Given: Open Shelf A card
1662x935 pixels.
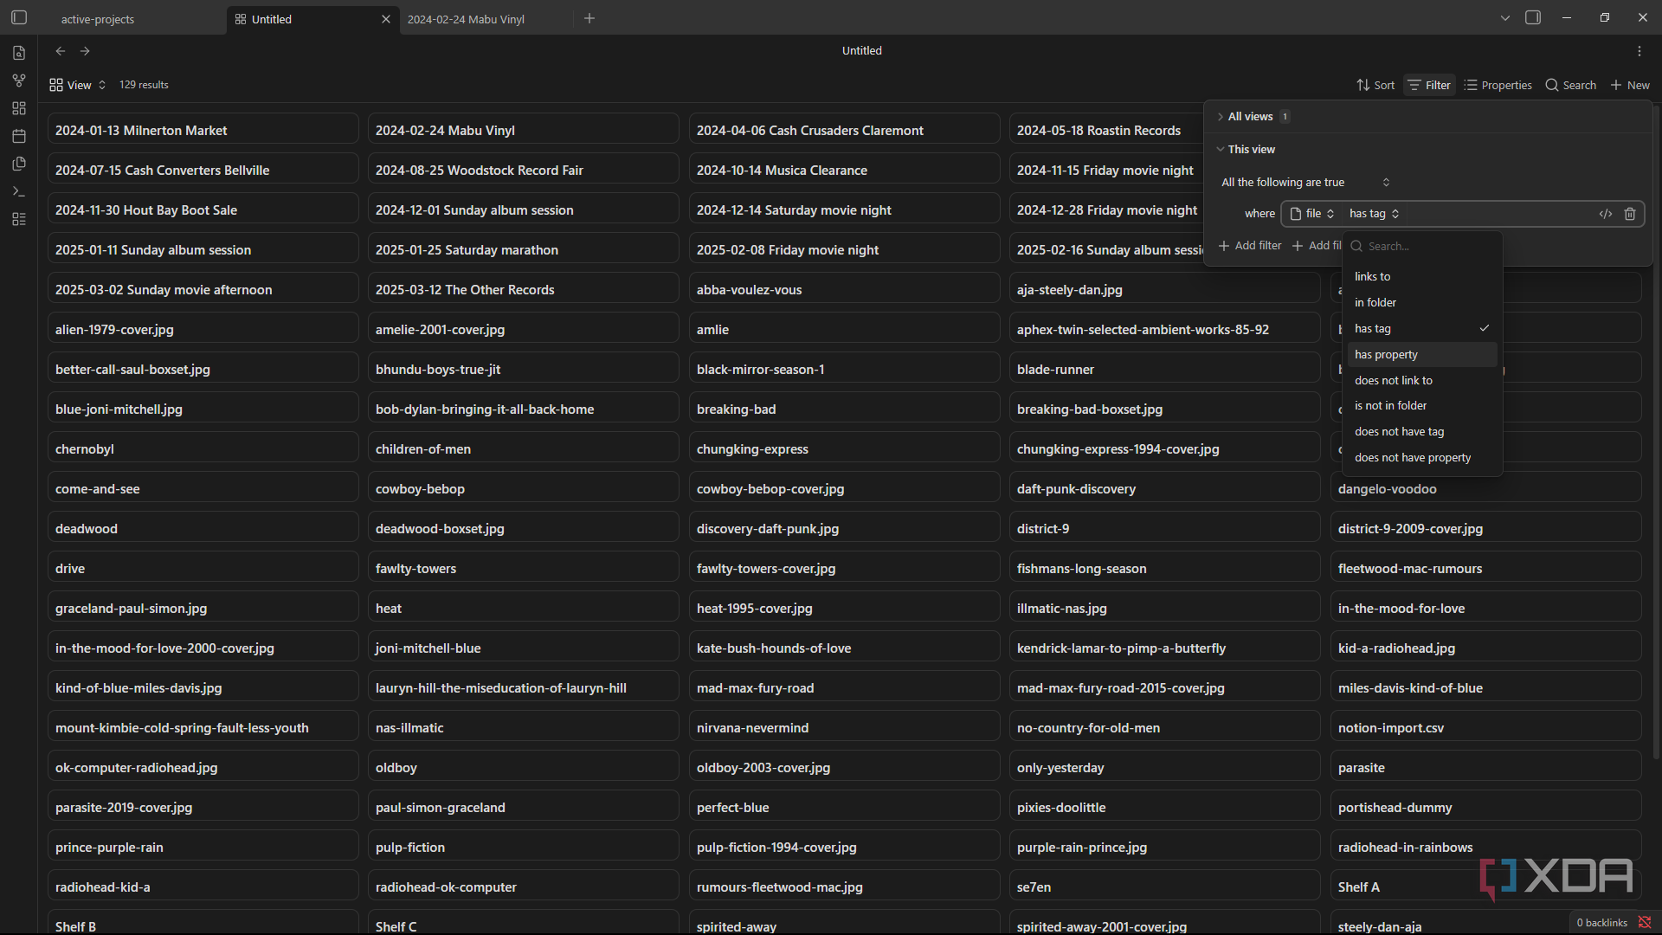Looking at the screenshot, I should tap(1486, 887).
